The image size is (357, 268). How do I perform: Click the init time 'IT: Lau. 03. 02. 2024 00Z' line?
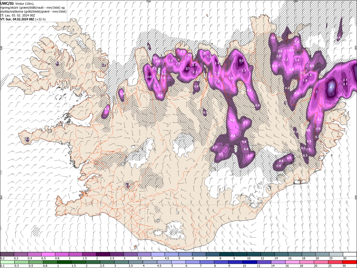(18, 15)
